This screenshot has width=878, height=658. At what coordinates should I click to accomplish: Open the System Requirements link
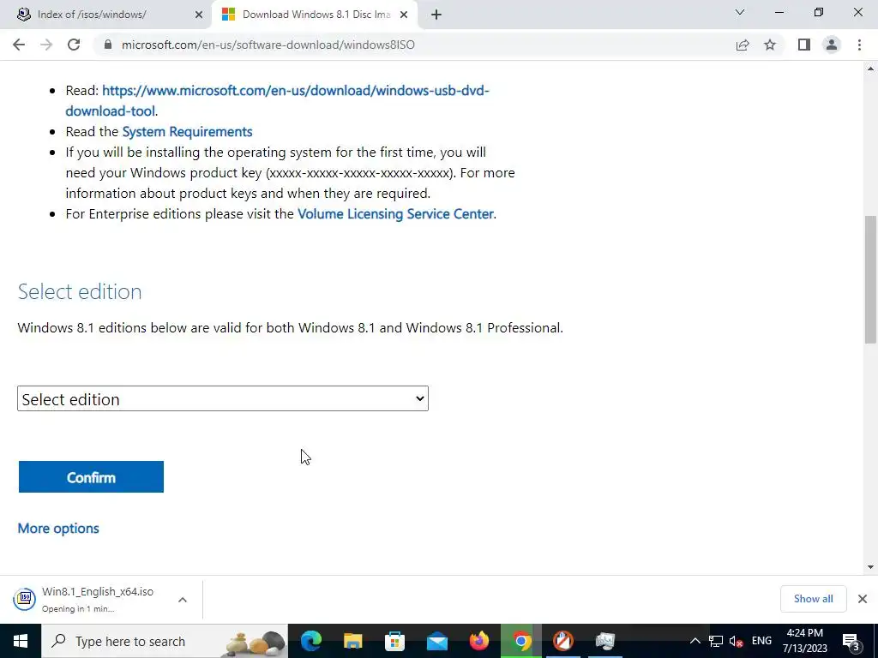coord(187,131)
